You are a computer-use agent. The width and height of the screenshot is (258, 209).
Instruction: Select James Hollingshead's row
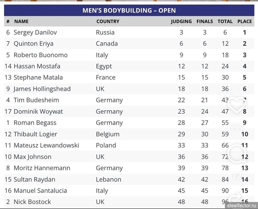(129, 89)
